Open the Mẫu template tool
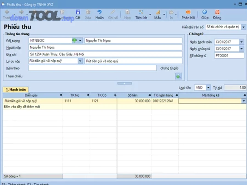247x185 pixels. point(158,15)
